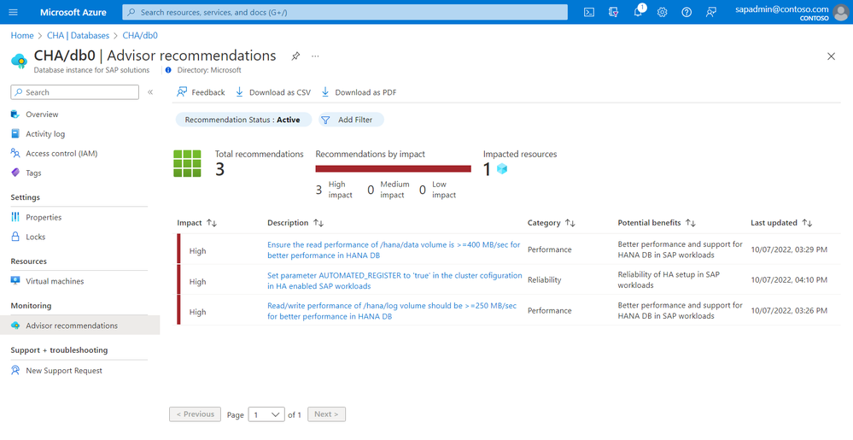Collapse the left navigation menu

click(x=150, y=92)
